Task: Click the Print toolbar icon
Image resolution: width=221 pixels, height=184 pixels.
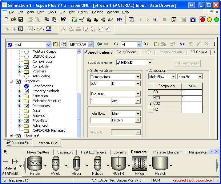Action: pos(30,19)
